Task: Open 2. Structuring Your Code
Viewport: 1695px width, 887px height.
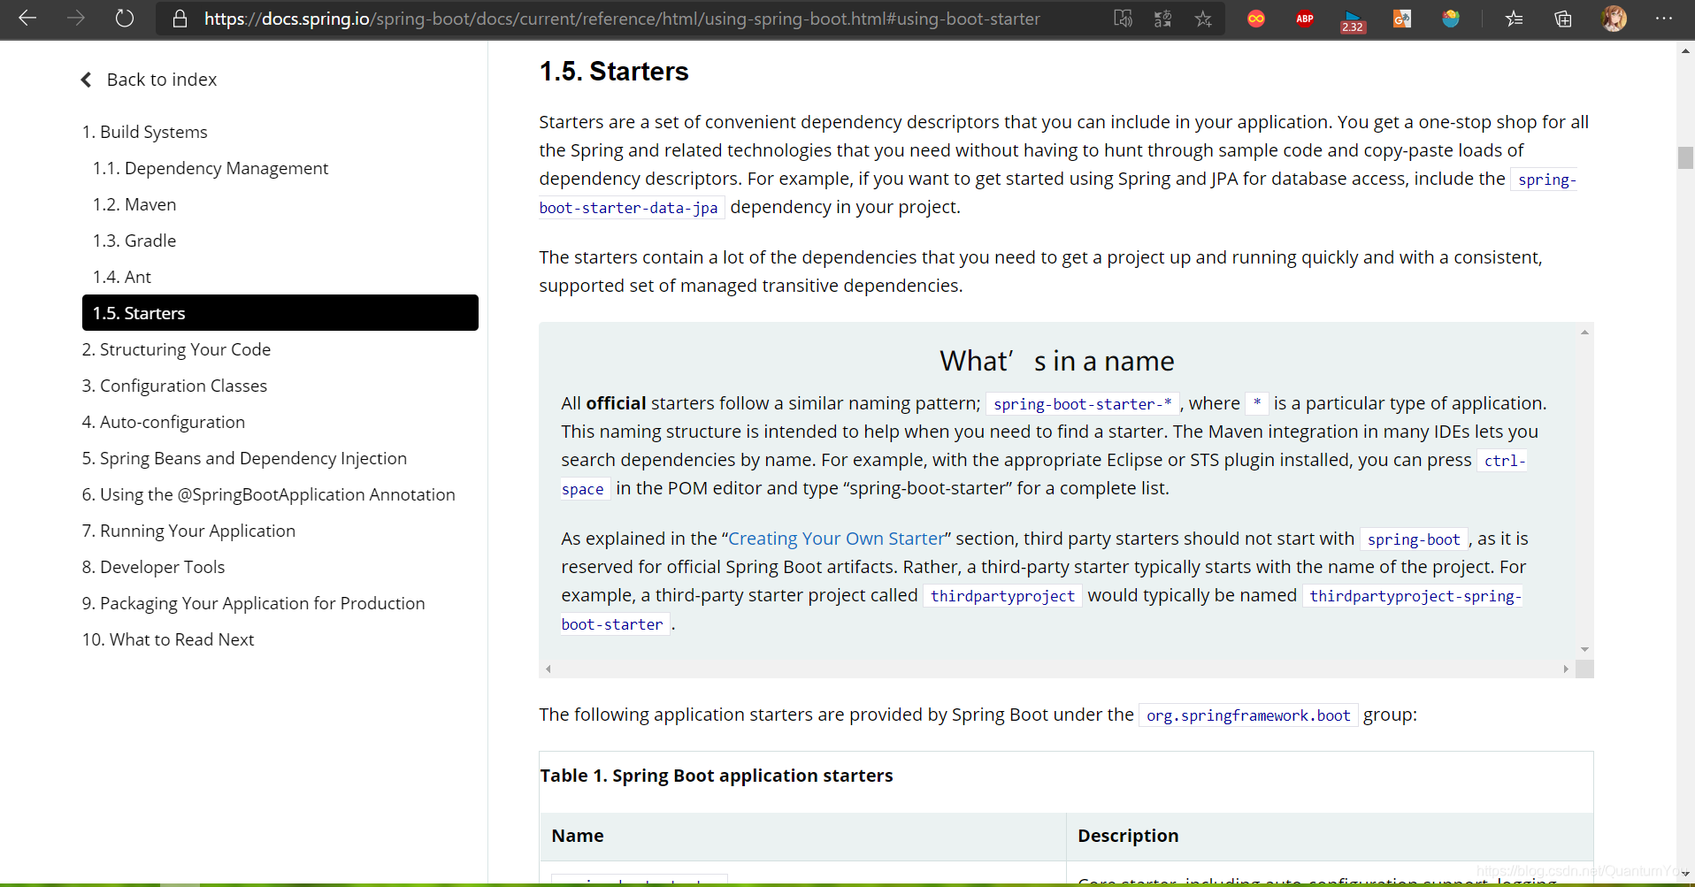Action: click(176, 349)
